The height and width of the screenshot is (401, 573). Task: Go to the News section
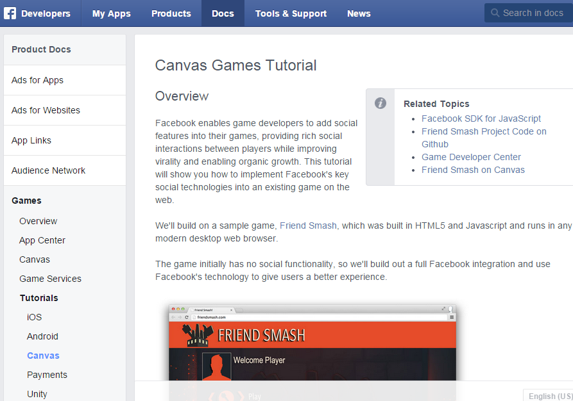359,13
